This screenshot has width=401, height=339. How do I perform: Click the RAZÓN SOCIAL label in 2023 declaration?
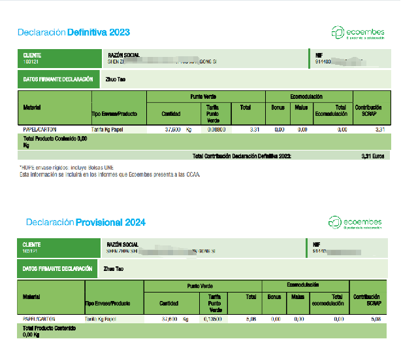(124, 55)
